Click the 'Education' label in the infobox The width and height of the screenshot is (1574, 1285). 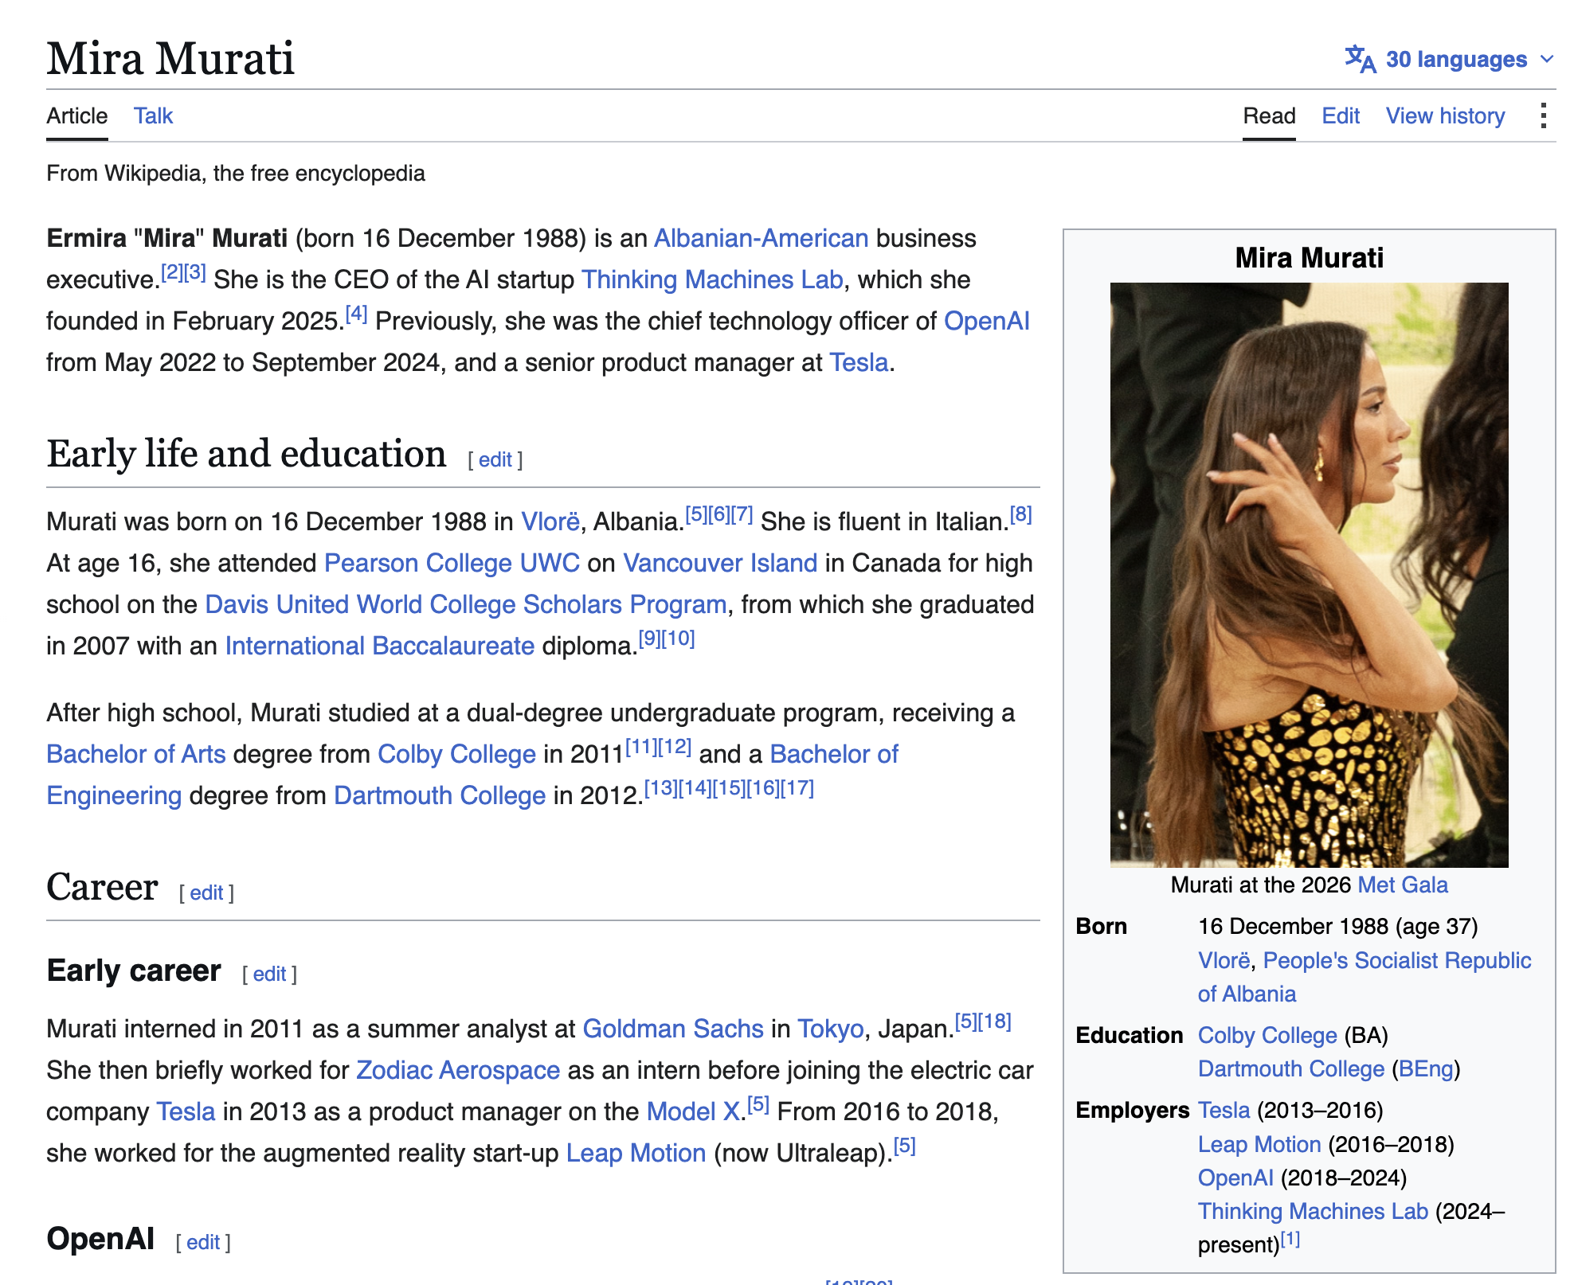1129,1036
